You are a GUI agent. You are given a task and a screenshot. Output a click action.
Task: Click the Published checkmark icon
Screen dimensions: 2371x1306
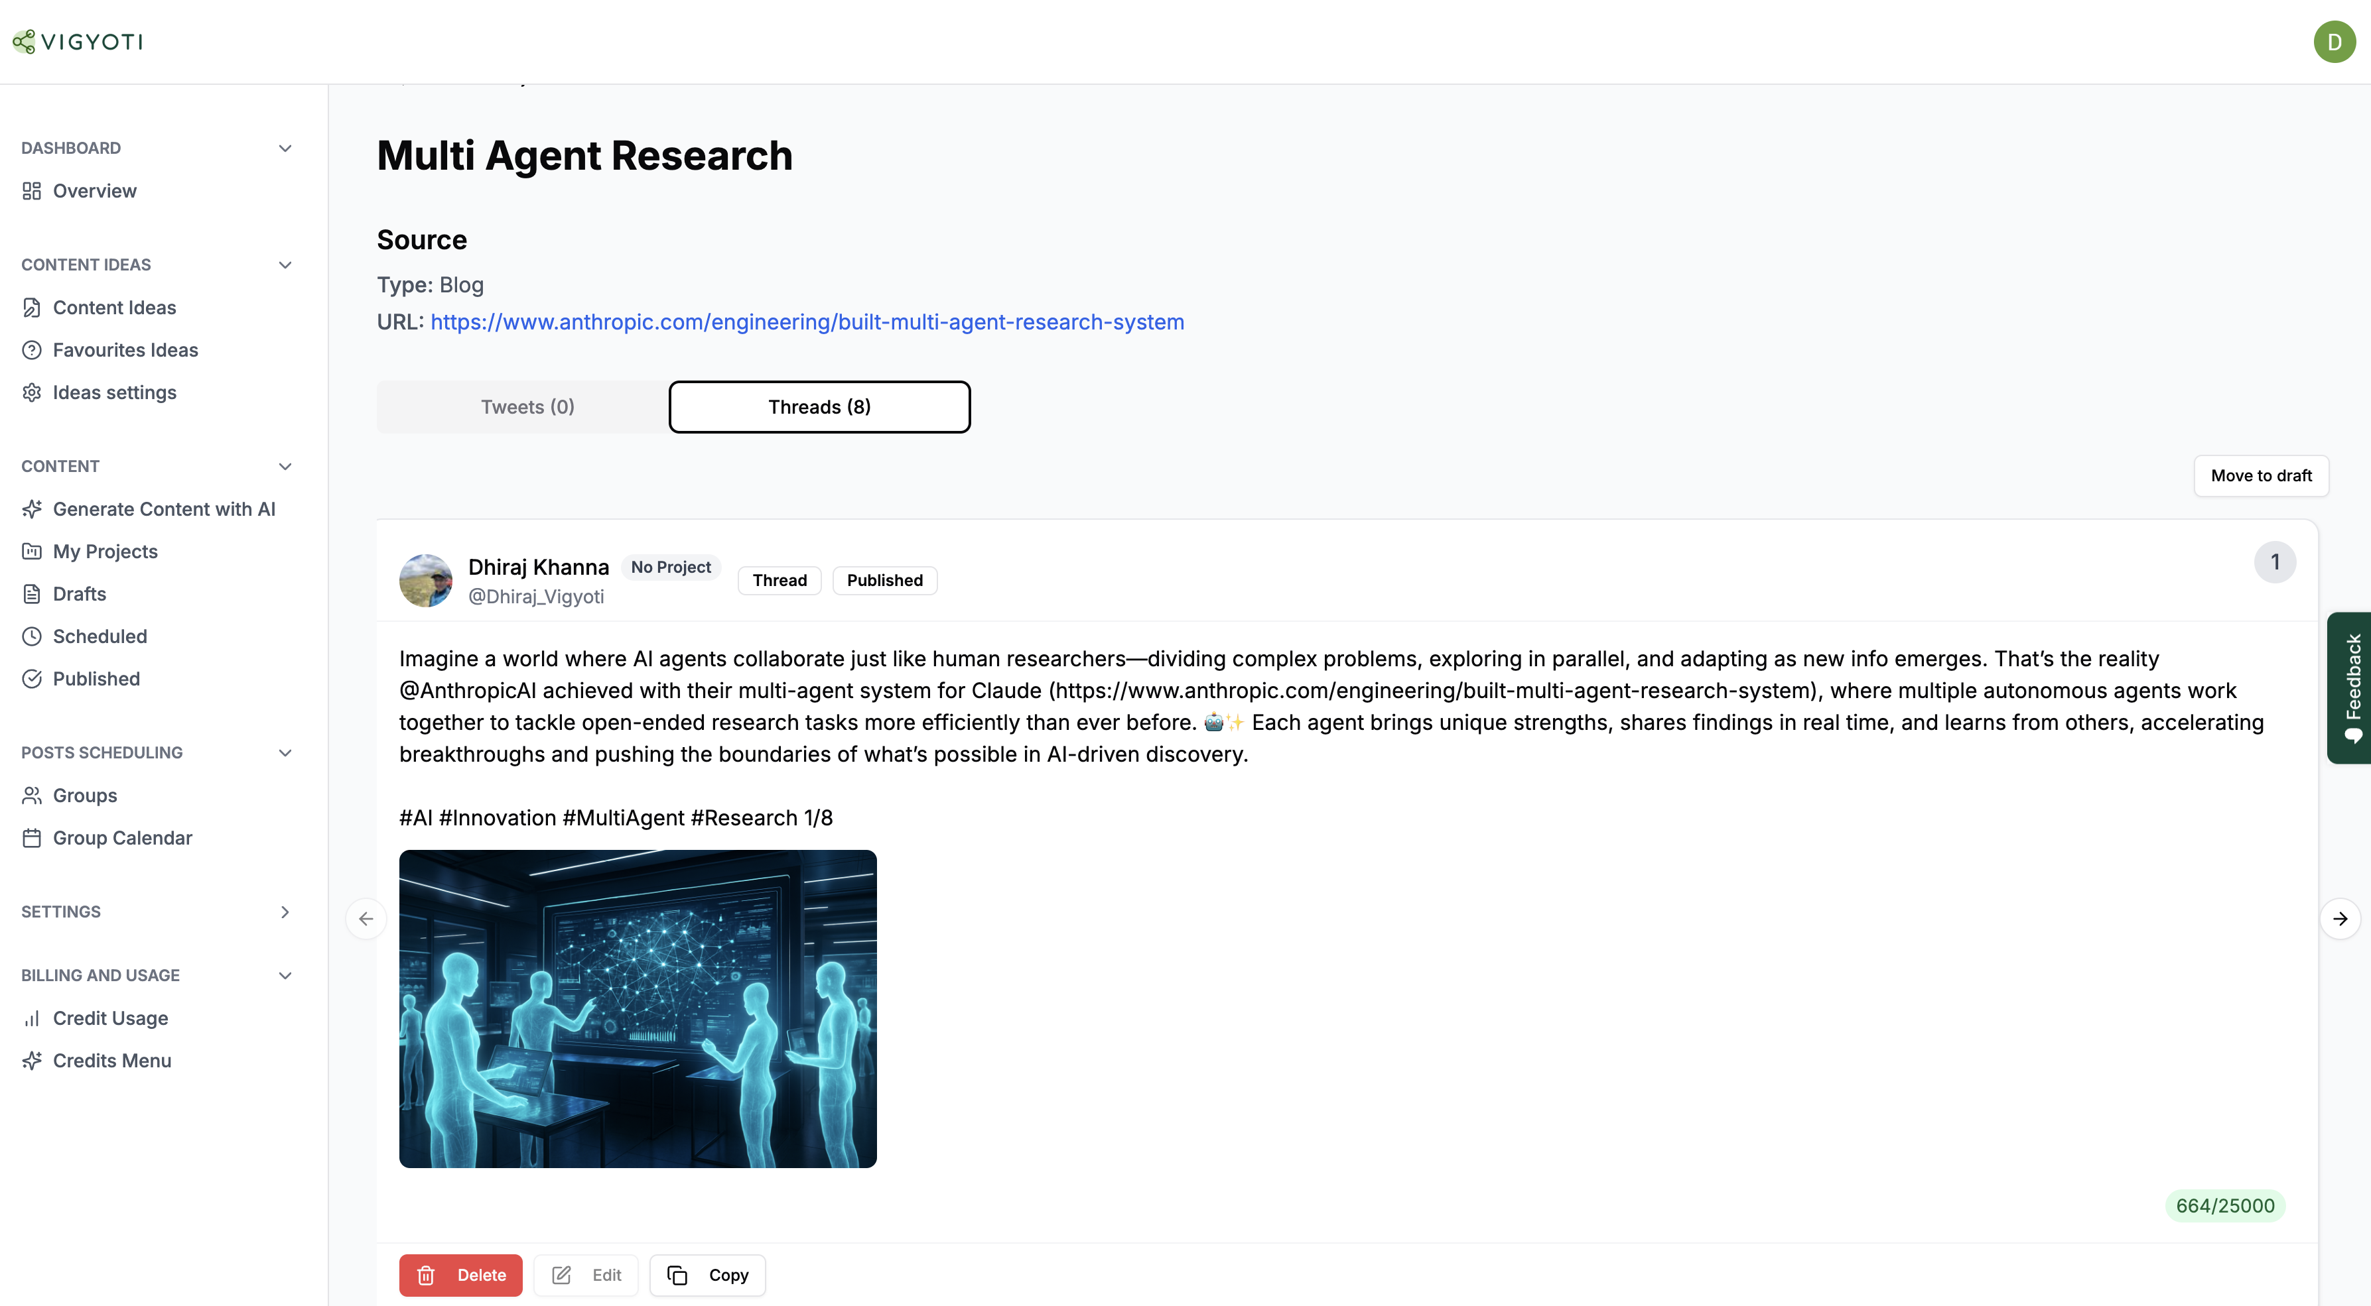33,679
